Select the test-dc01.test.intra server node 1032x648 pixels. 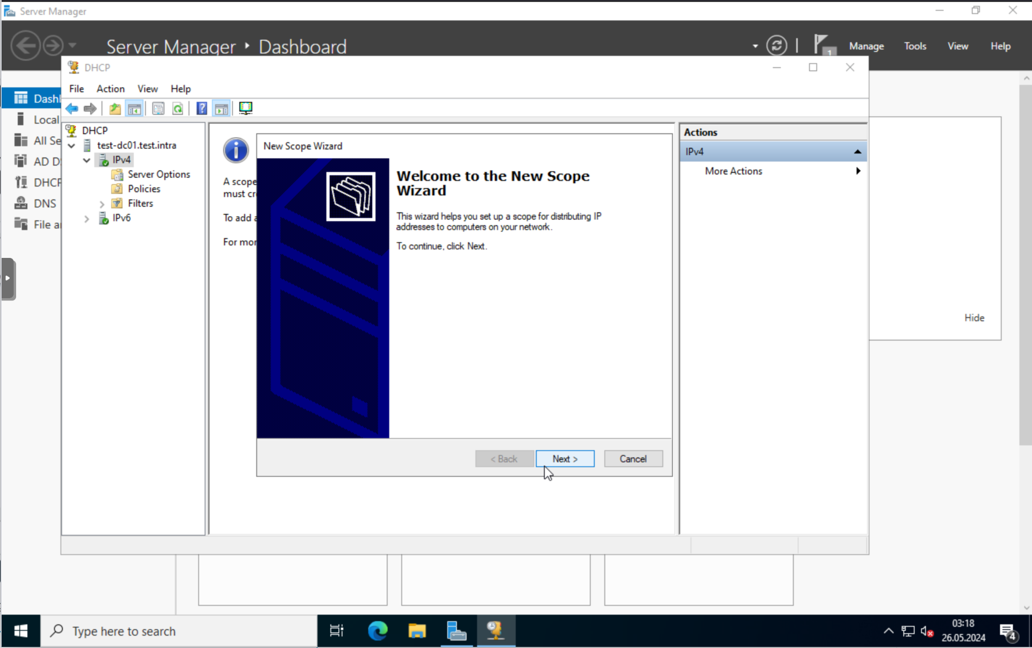(x=136, y=146)
